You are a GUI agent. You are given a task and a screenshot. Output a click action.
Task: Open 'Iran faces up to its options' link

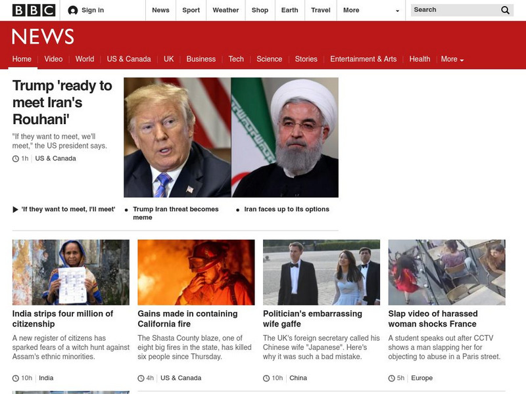tap(286, 209)
